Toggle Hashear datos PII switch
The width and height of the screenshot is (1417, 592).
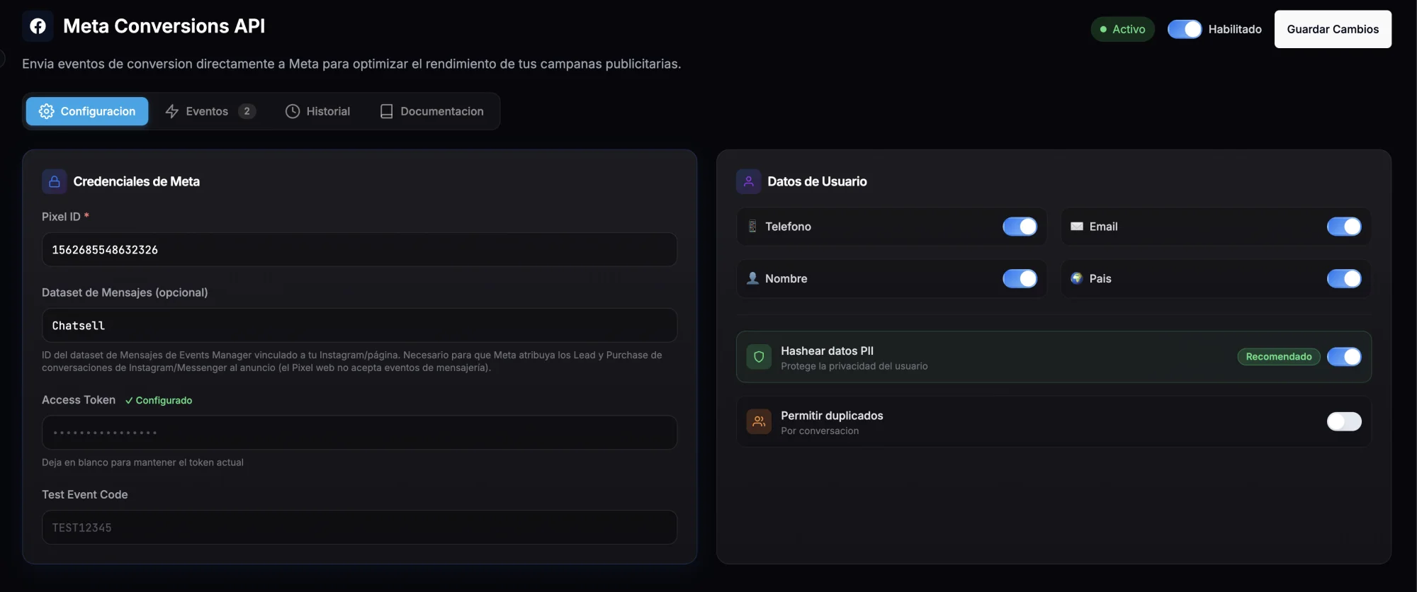tap(1344, 357)
